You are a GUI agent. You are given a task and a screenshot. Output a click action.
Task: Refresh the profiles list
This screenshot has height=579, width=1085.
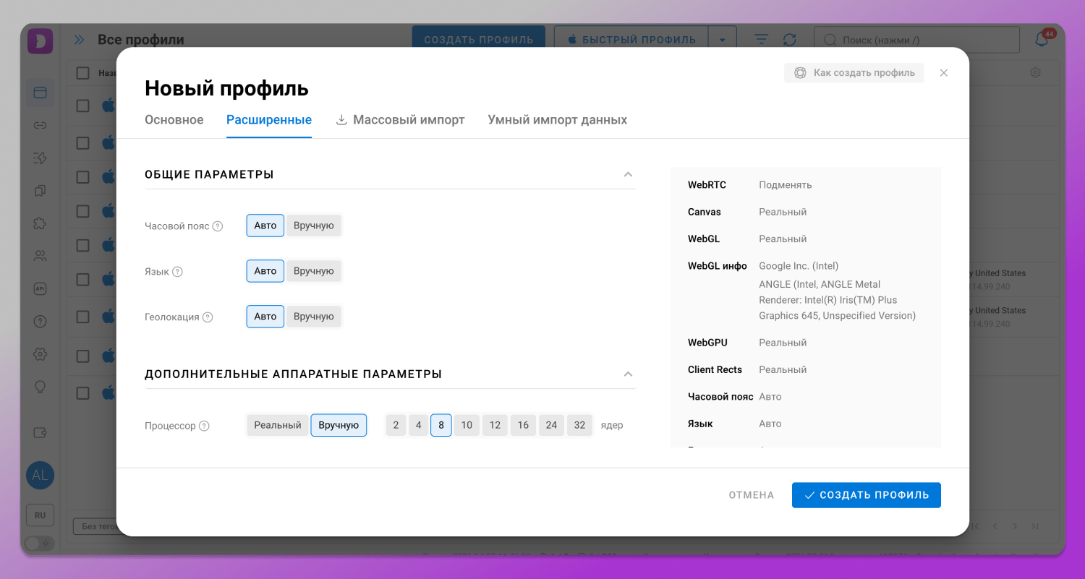(790, 39)
